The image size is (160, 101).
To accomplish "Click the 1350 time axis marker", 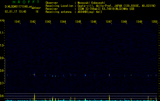I will pos(154,21).
